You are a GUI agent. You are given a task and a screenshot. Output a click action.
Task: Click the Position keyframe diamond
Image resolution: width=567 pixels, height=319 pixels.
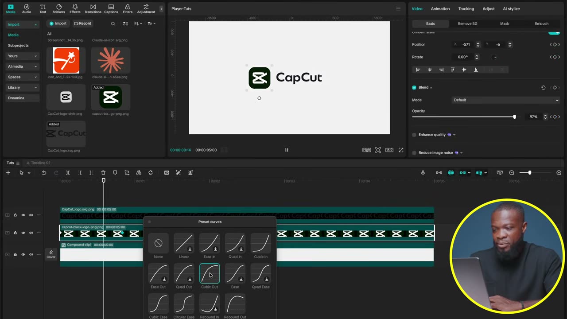click(555, 45)
